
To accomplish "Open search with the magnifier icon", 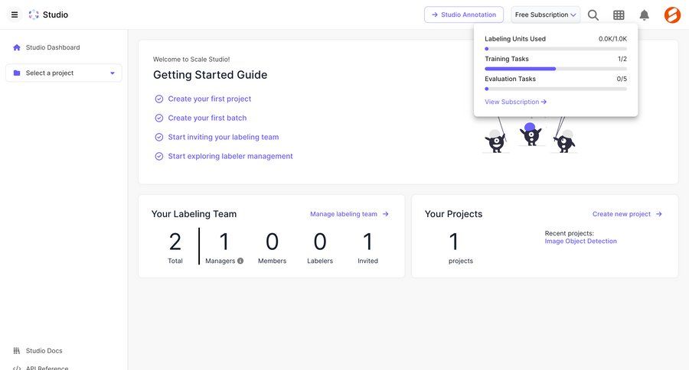I will (593, 15).
